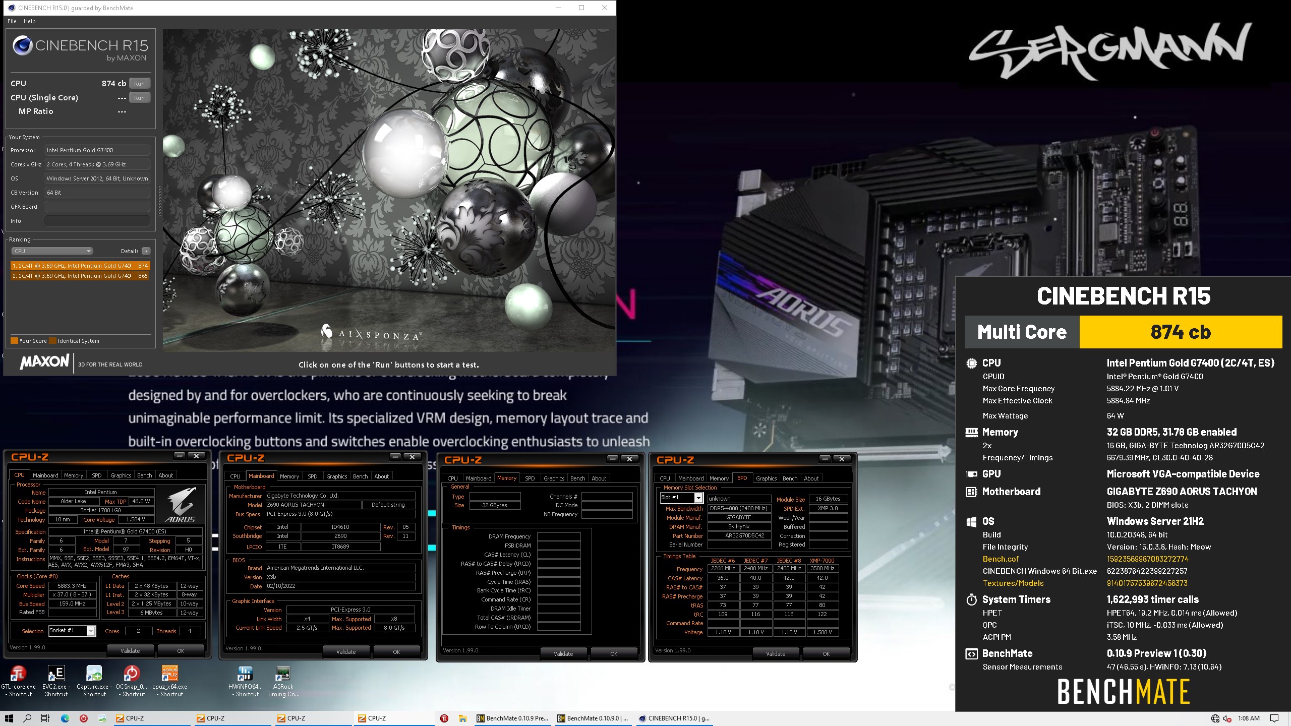Launch Microsoft Edge from the taskbar
The image size is (1291, 726).
click(65, 718)
